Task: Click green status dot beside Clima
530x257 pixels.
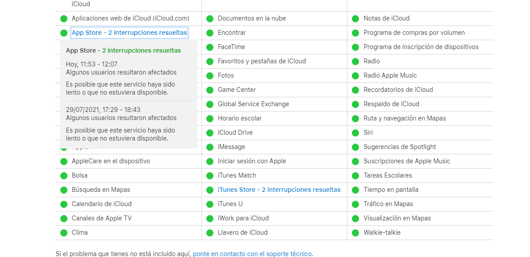Action: point(64,233)
